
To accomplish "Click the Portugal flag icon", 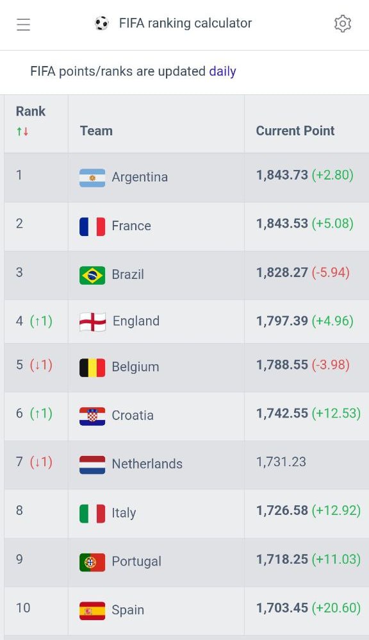I will tap(92, 562).
